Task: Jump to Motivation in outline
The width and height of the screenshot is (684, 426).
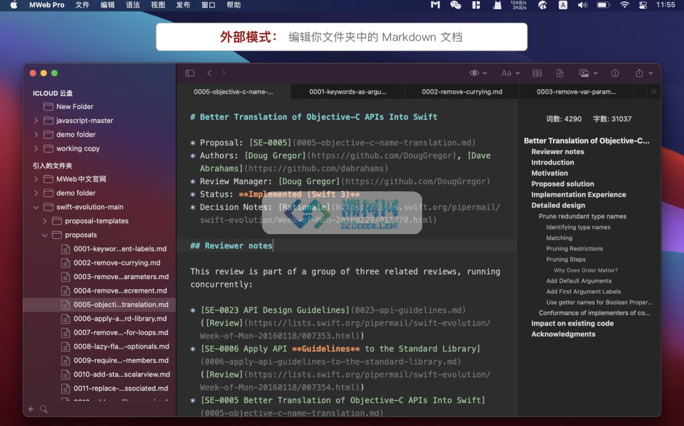Action: click(x=549, y=173)
